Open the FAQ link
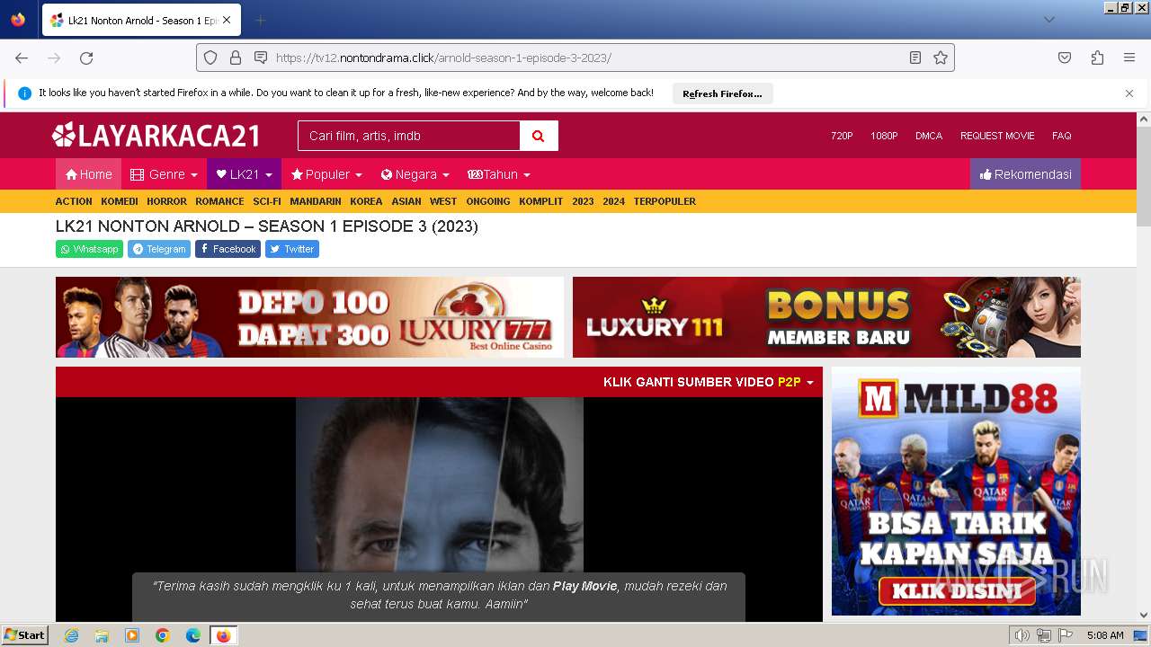1151x647 pixels. pos(1062,136)
